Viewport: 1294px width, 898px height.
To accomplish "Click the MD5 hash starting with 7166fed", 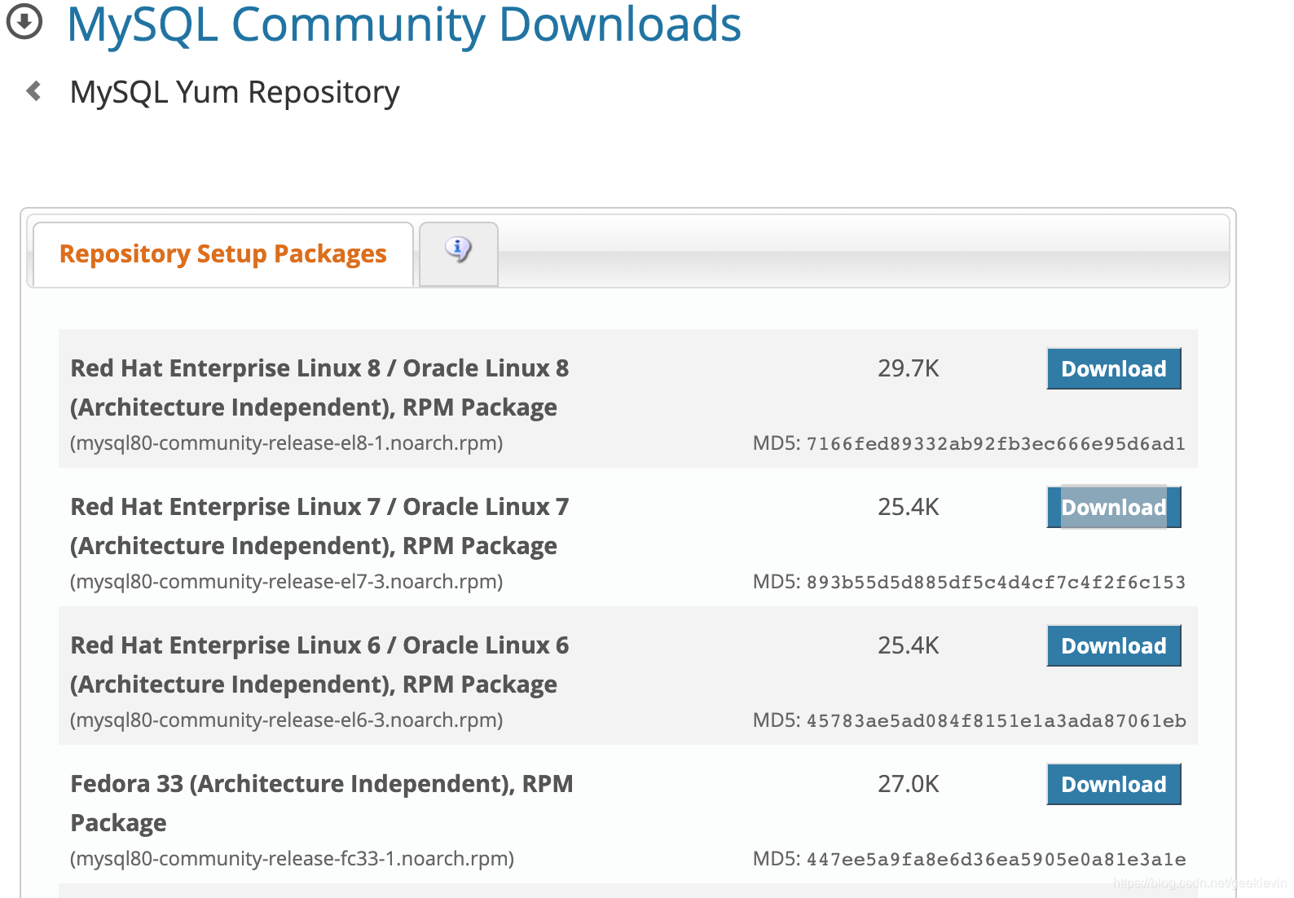I will pyautogui.click(x=996, y=444).
